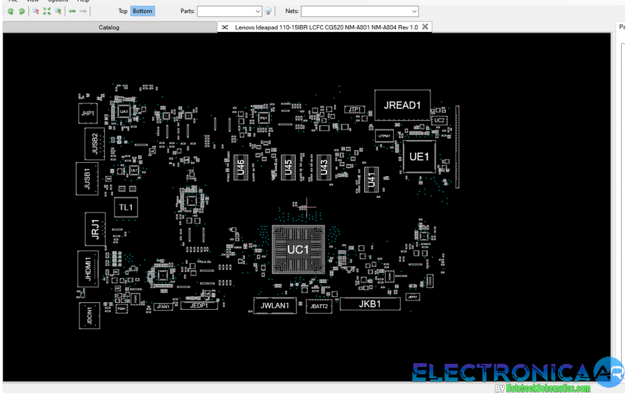Select the zoom out magnifier icon
The image size is (628, 397).
[x=36, y=11]
